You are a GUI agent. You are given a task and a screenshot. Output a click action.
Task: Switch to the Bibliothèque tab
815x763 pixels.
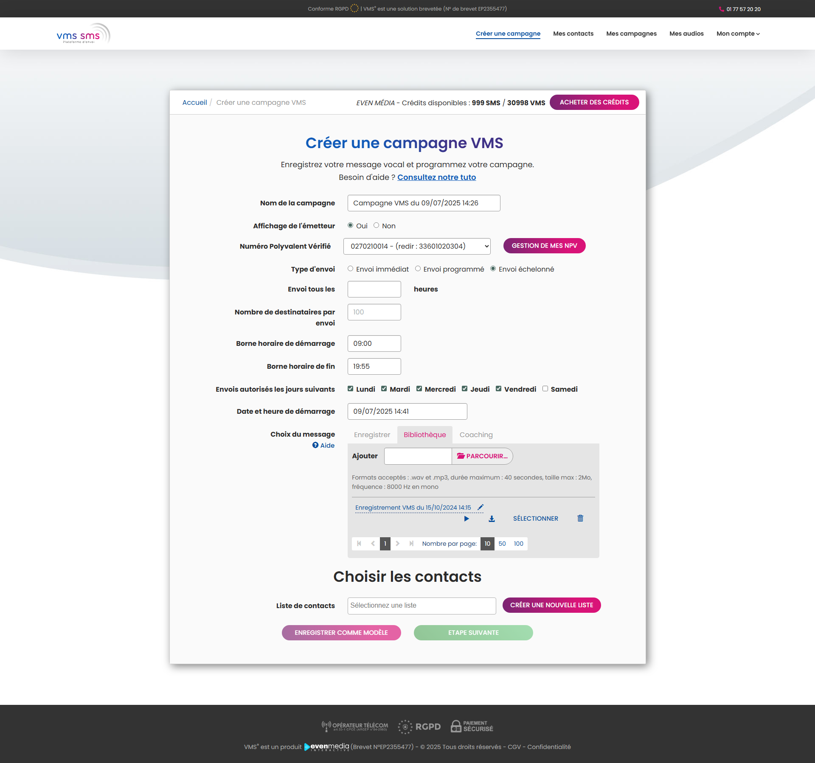[x=424, y=435]
